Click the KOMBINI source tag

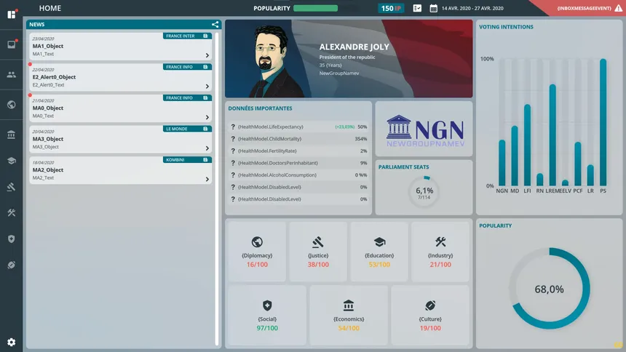pos(187,160)
